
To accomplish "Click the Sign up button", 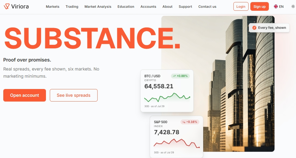I will (x=259, y=7).
